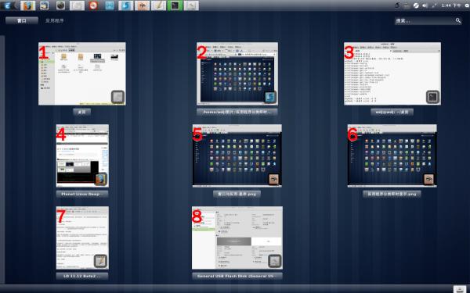470x293 pixels.
Task: Open the dark round camera-like panel icon
Action: pos(60,5)
